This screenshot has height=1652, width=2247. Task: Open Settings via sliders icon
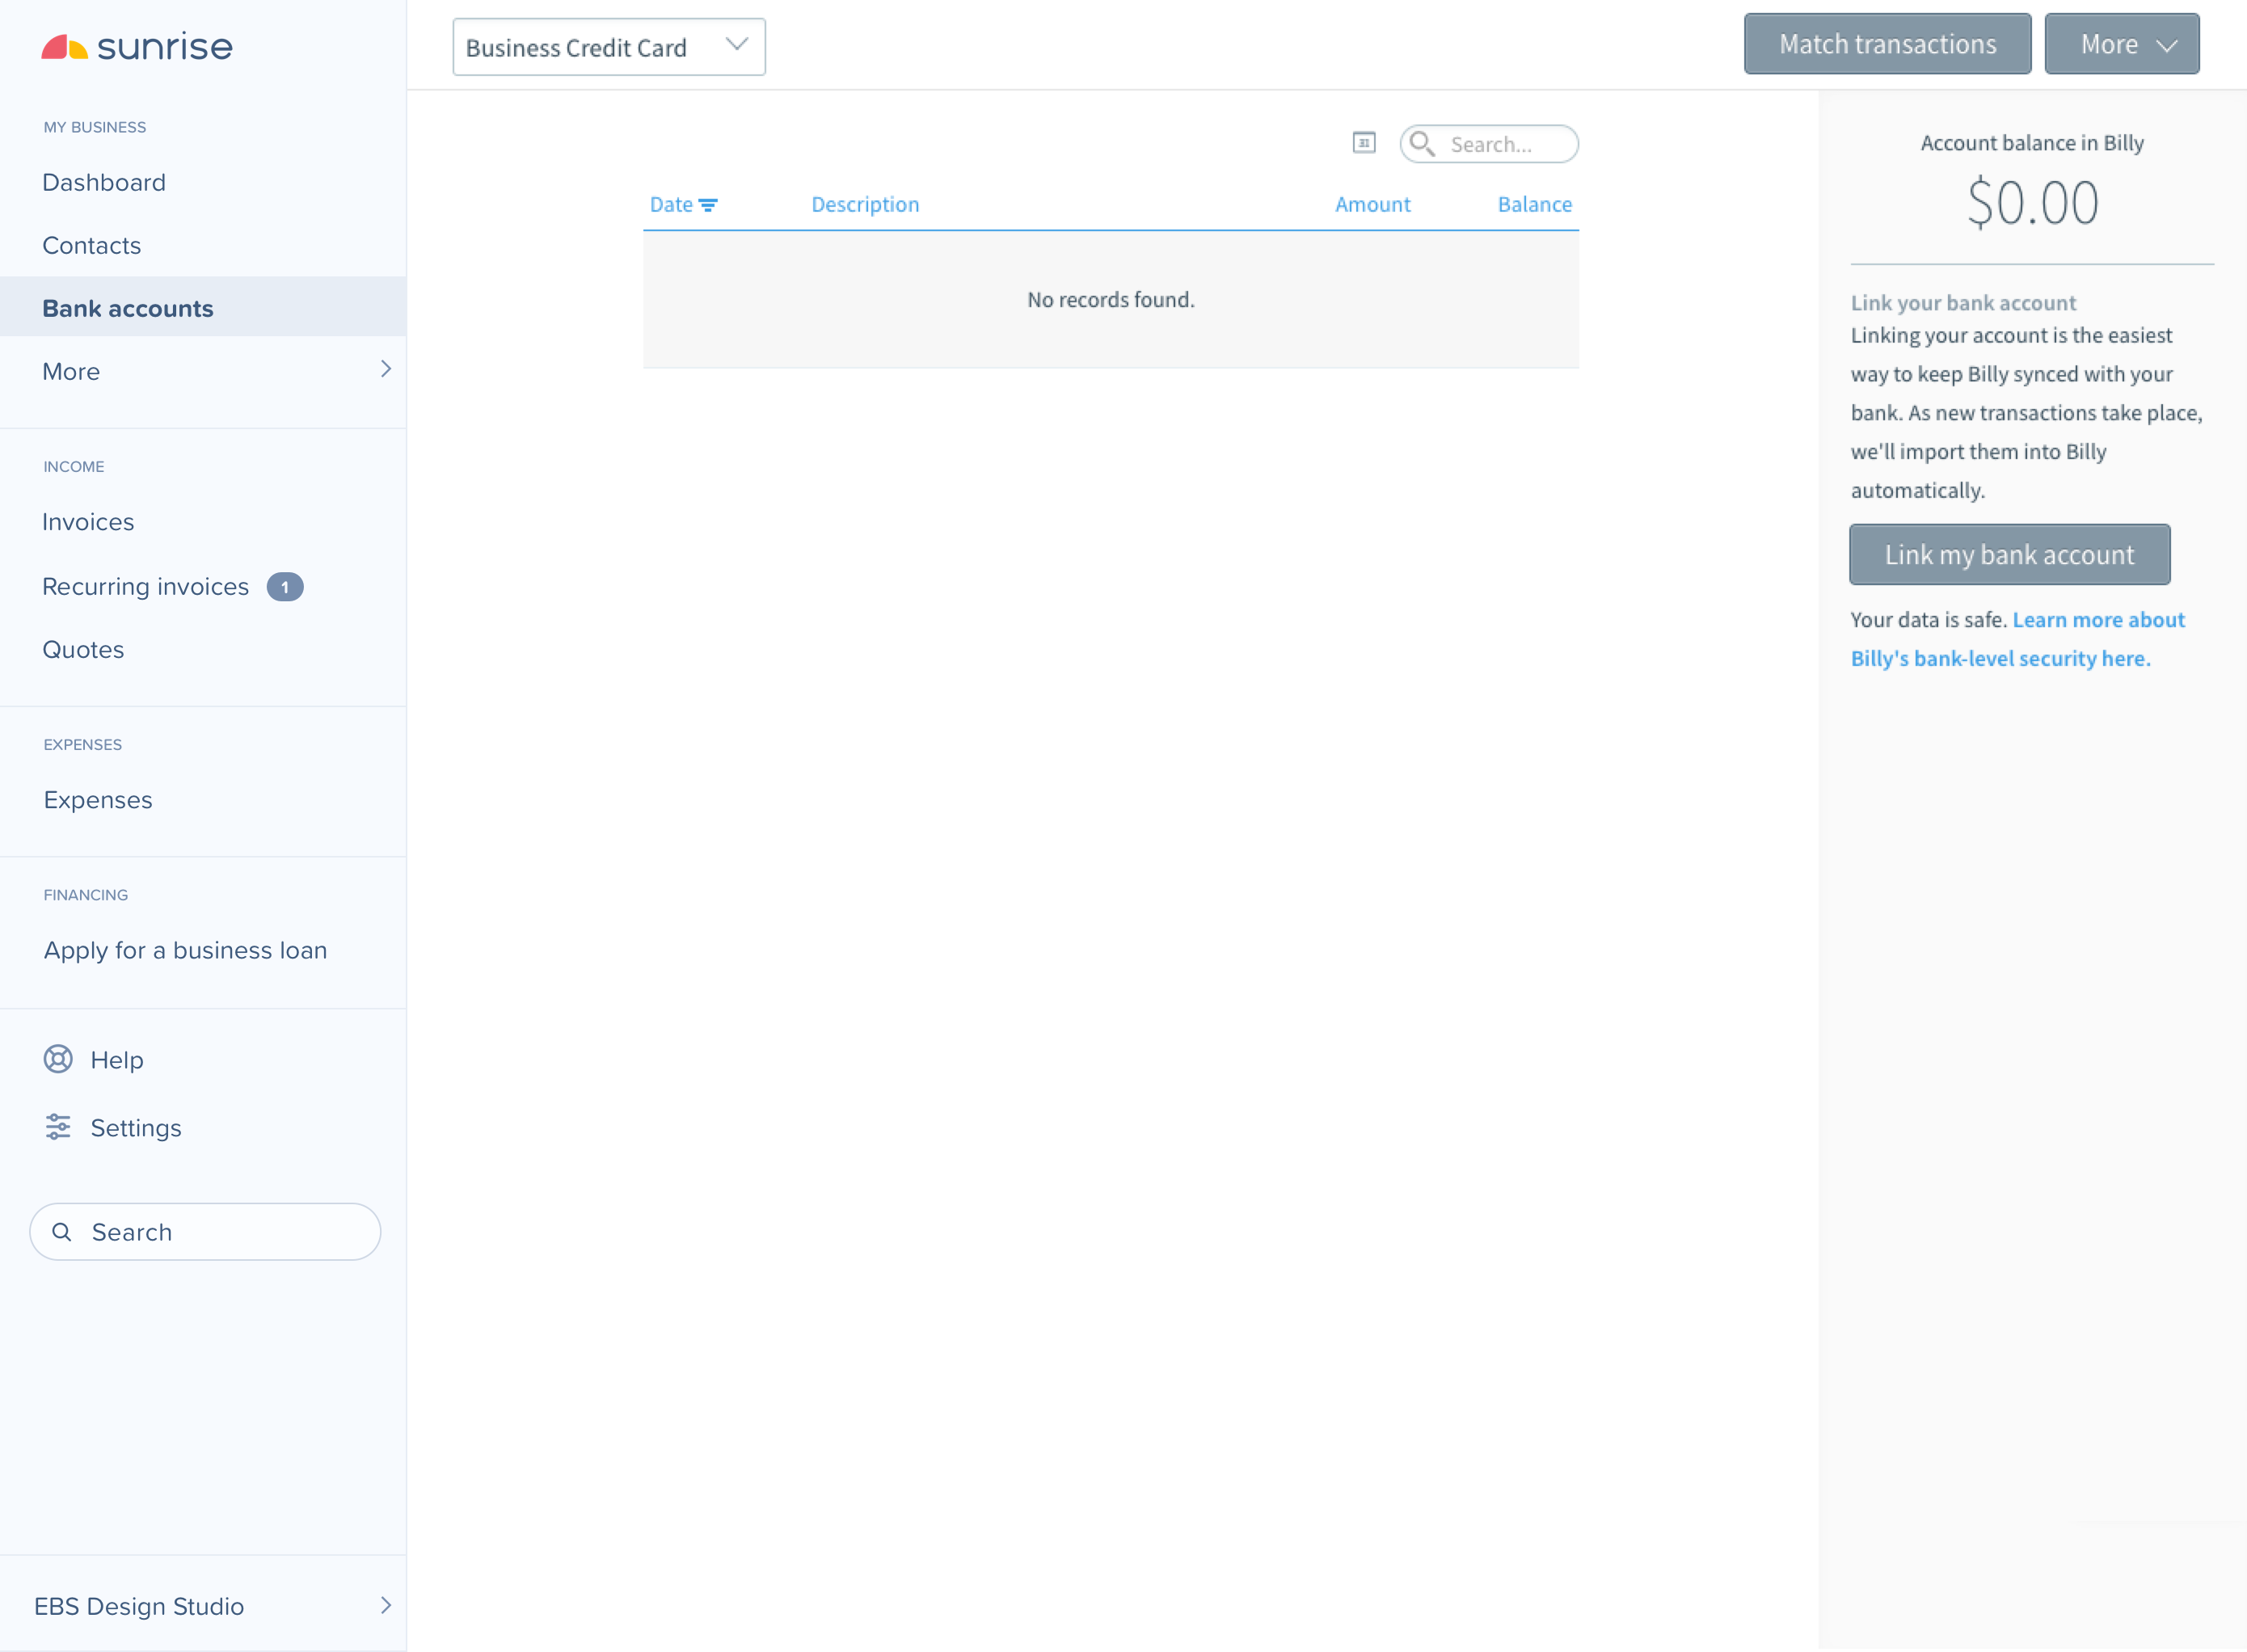(58, 1127)
